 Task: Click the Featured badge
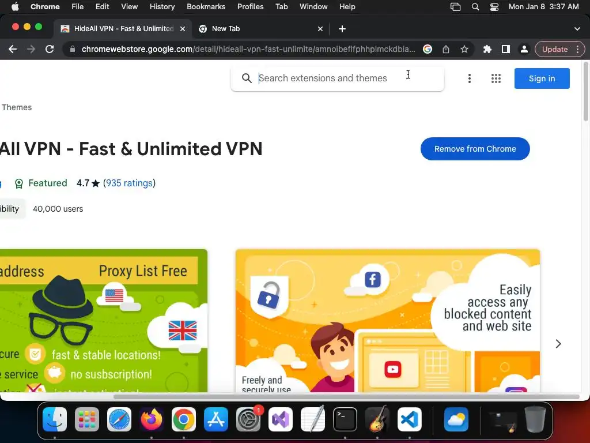click(x=41, y=183)
